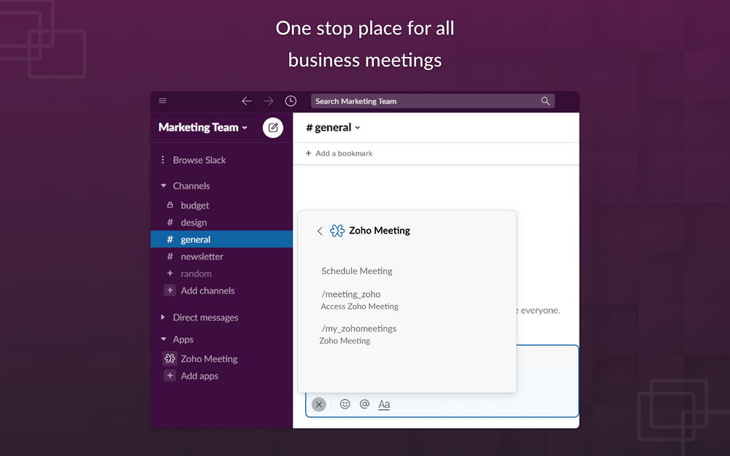Click the lock icon beside budget
Image resolution: width=730 pixels, height=456 pixels.
pos(170,205)
